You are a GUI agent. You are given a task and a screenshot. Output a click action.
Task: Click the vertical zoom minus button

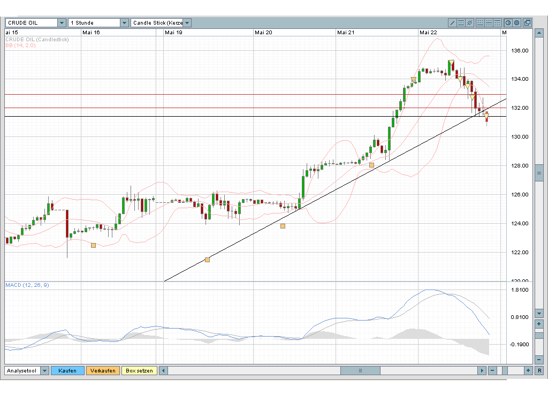coord(539,360)
